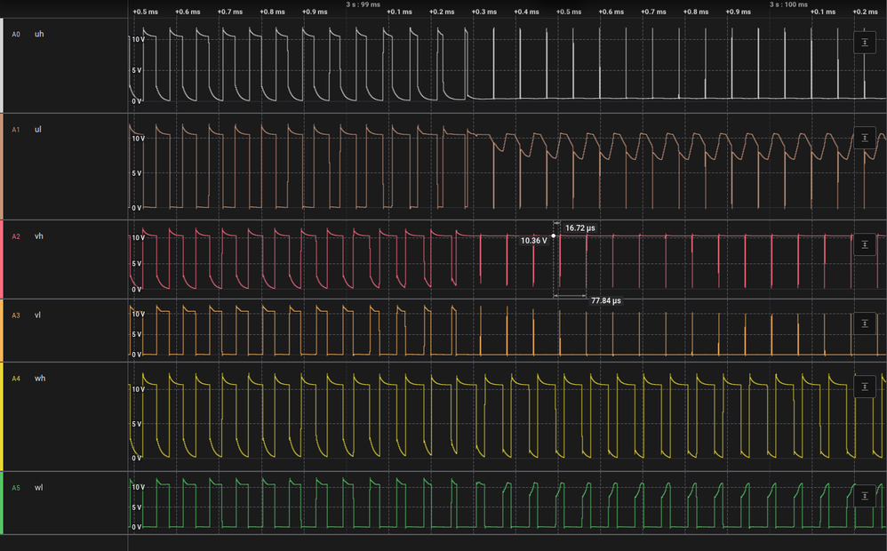Click the 5 V axis label in ul channel
This screenshot has height=551, width=887.
click(x=137, y=173)
